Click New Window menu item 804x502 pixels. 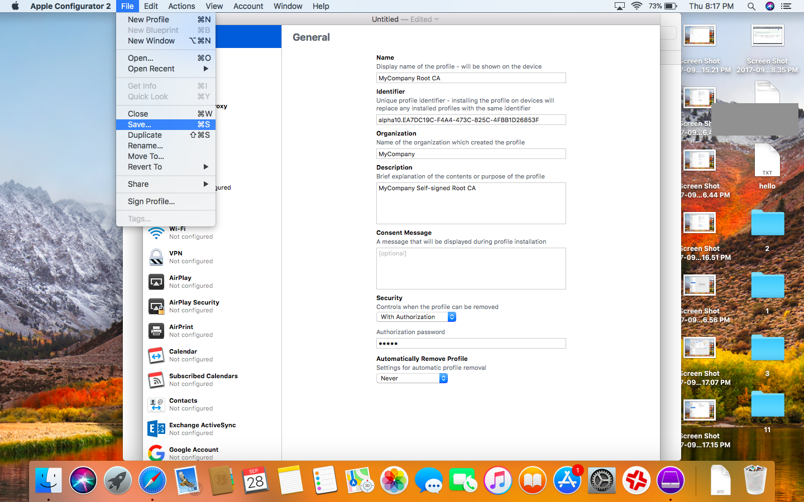(x=166, y=41)
